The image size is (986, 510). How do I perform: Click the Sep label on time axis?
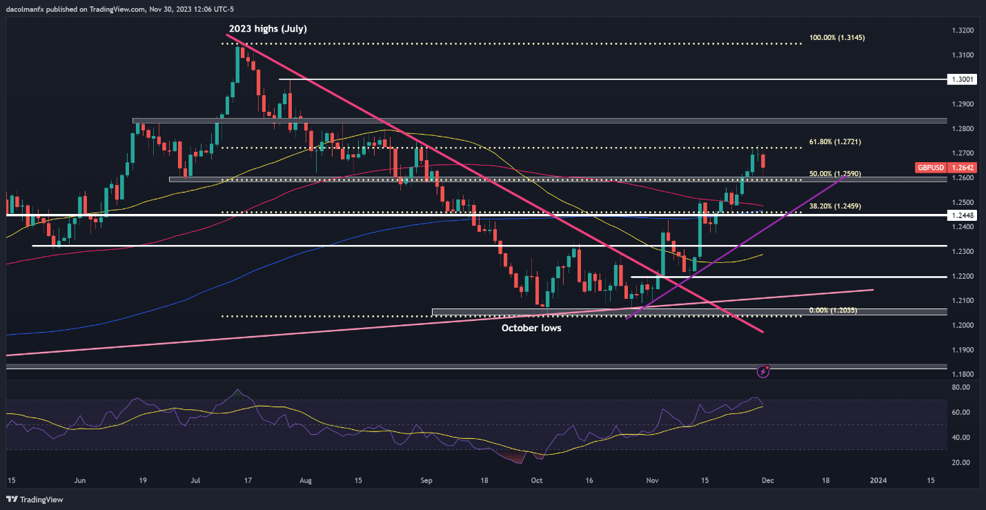426,480
